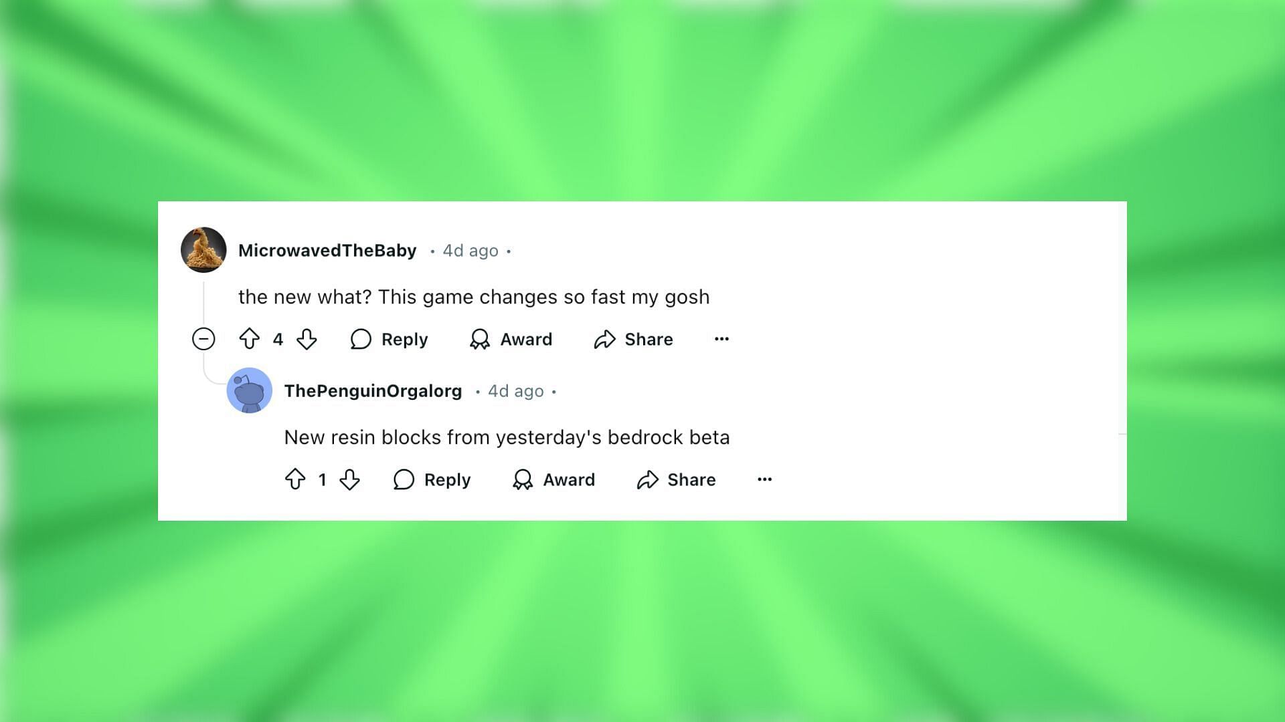Viewport: 1285px width, 722px height.
Task: Click ThePenguinOrgalorg username link
Action: [372, 390]
